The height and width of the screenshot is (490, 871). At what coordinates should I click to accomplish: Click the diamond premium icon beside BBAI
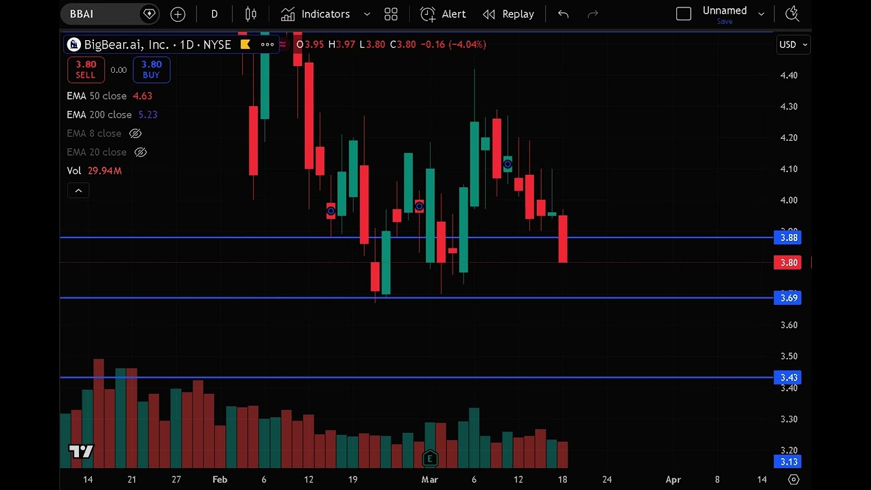(x=149, y=14)
